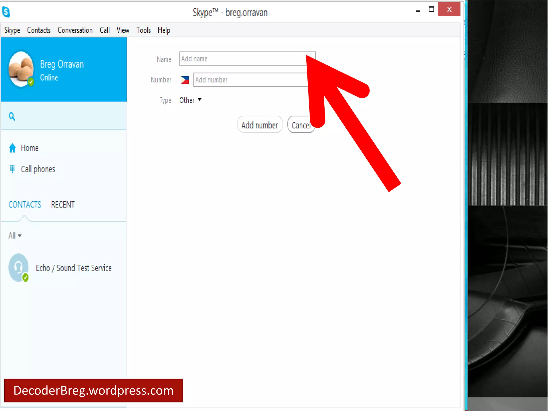This screenshot has width=548, height=411.
Task: Maximize the Skype window
Action: point(431,9)
